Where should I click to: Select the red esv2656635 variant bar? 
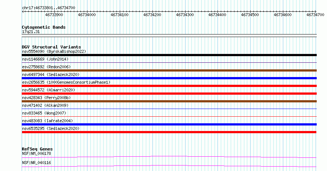point(169,86)
